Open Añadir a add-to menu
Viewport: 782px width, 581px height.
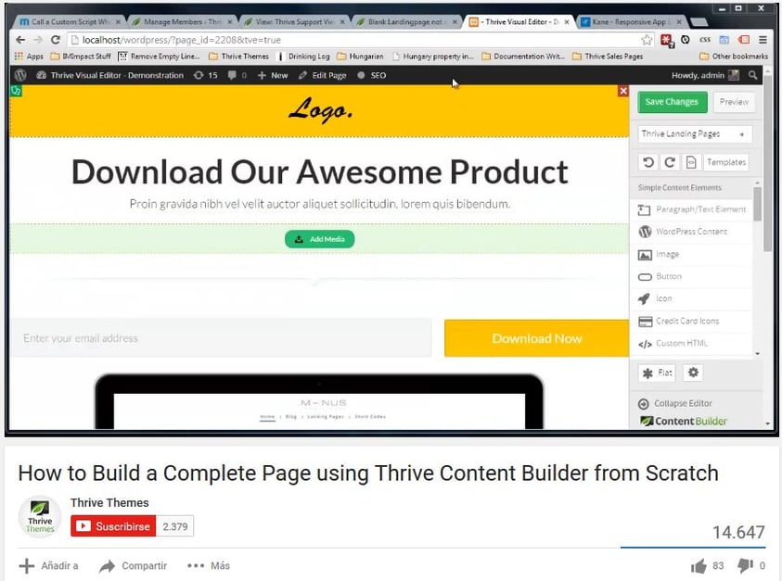[x=48, y=566]
